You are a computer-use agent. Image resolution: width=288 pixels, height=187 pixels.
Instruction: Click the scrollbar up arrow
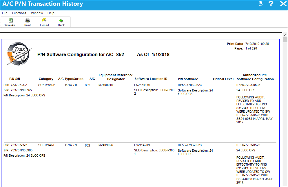(285, 35)
